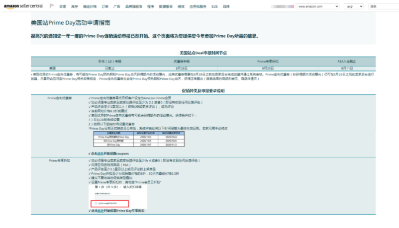Click the 优惠券生效期 header in coupon table
This screenshot has width=399, height=228.
pyautogui.click(x=113, y=133)
